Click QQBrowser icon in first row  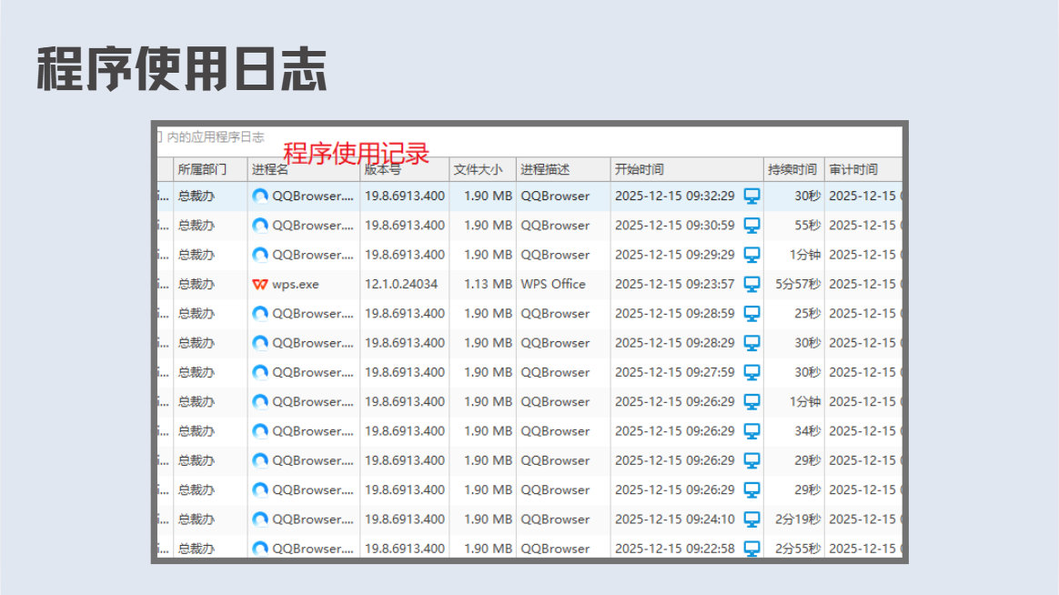(260, 196)
